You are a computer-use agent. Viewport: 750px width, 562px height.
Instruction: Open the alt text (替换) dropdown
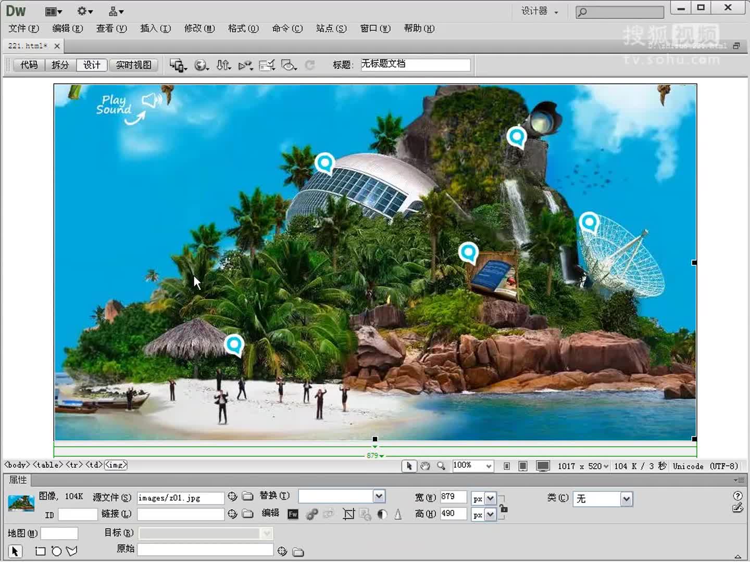(379, 496)
